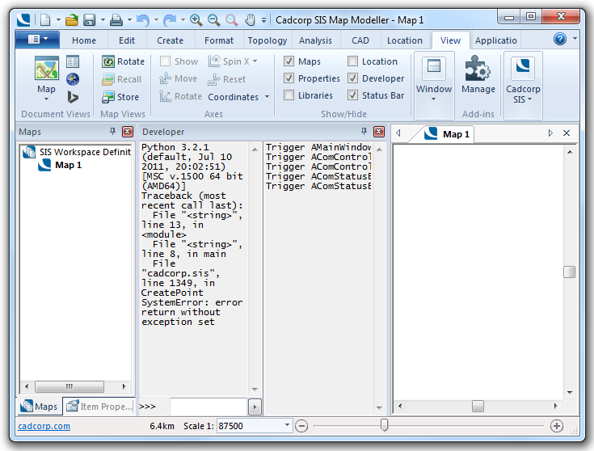The height and width of the screenshot is (451, 594).
Task: Open the Bing view icon
Action: (73, 97)
